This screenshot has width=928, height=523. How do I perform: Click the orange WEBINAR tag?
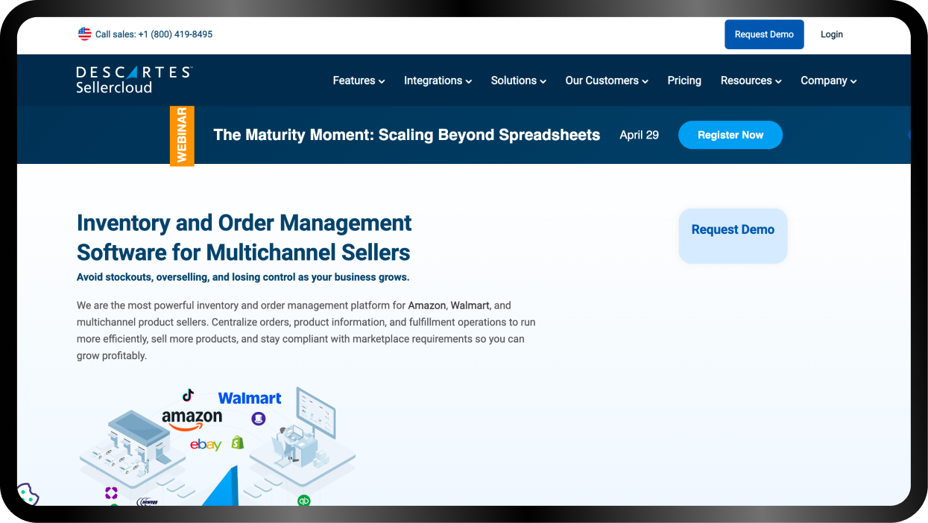click(x=182, y=135)
